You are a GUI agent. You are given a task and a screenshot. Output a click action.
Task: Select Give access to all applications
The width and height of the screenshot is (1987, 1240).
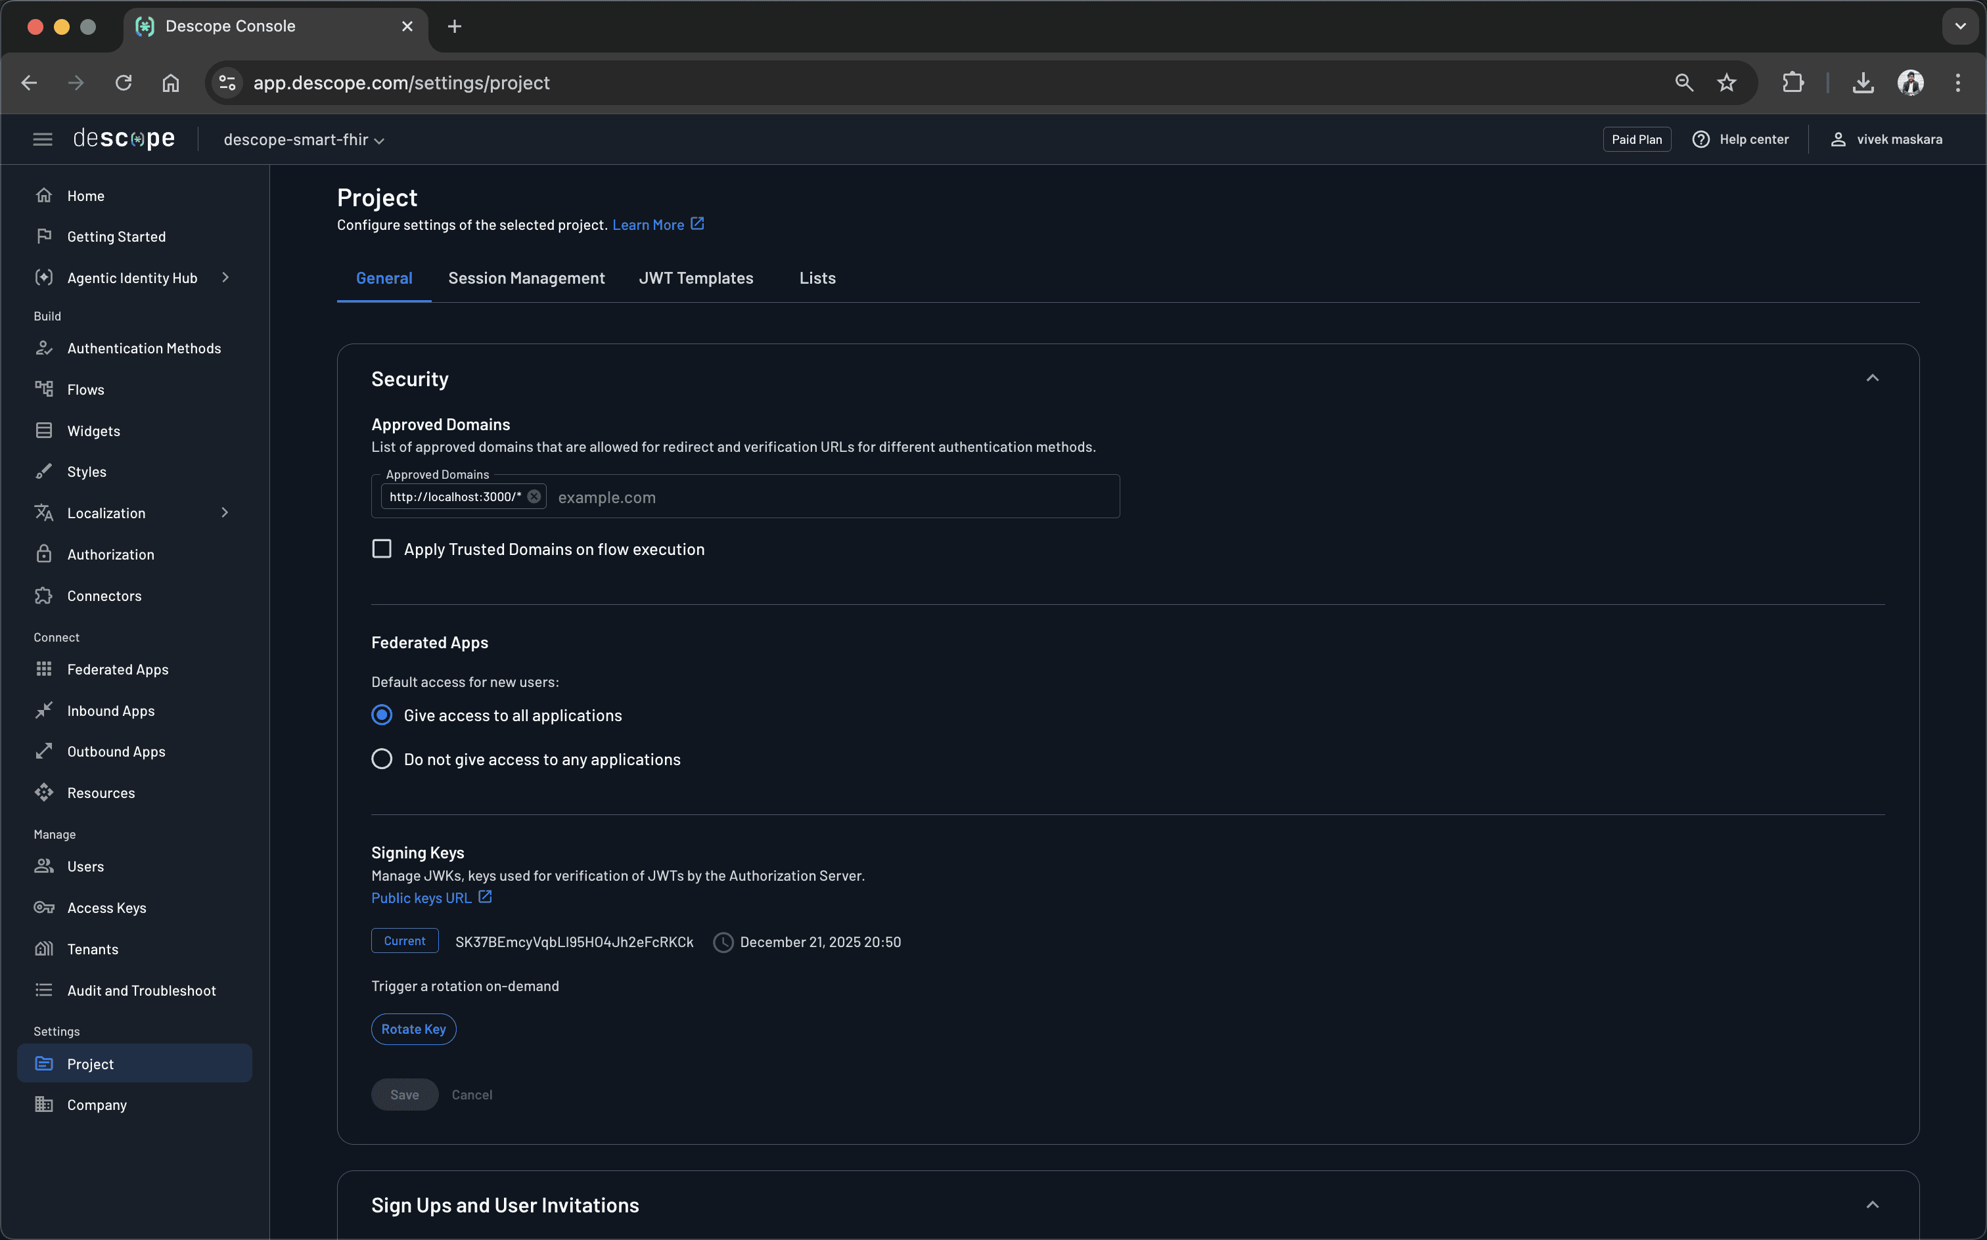coord(382,715)
